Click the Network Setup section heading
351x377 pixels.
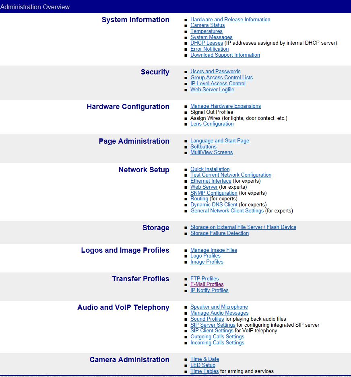coord(144,170)
